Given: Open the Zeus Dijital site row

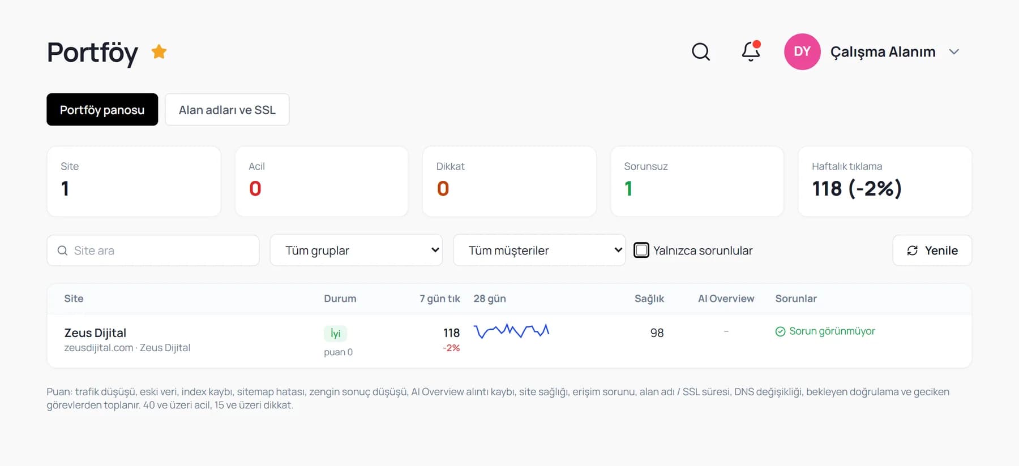Looking at the screenshot, I should [x=509, y=341].
